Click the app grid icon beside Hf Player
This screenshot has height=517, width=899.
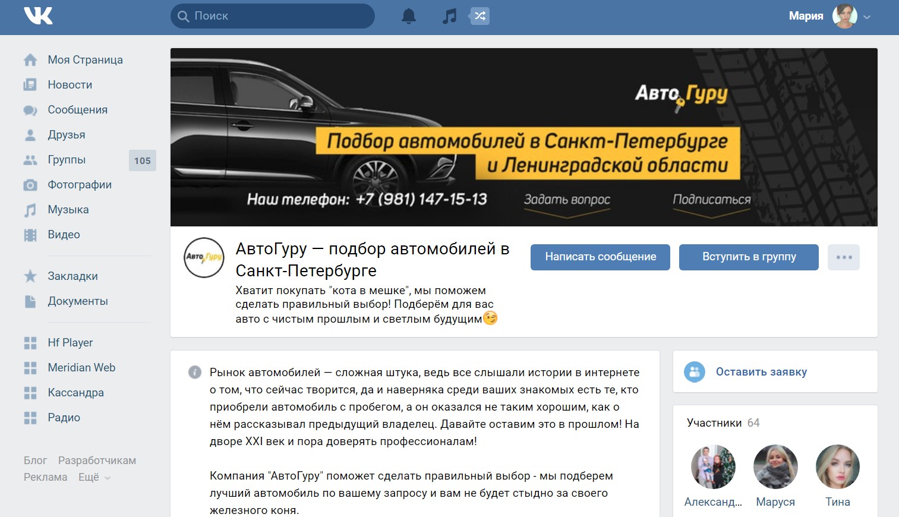point(30,343)
